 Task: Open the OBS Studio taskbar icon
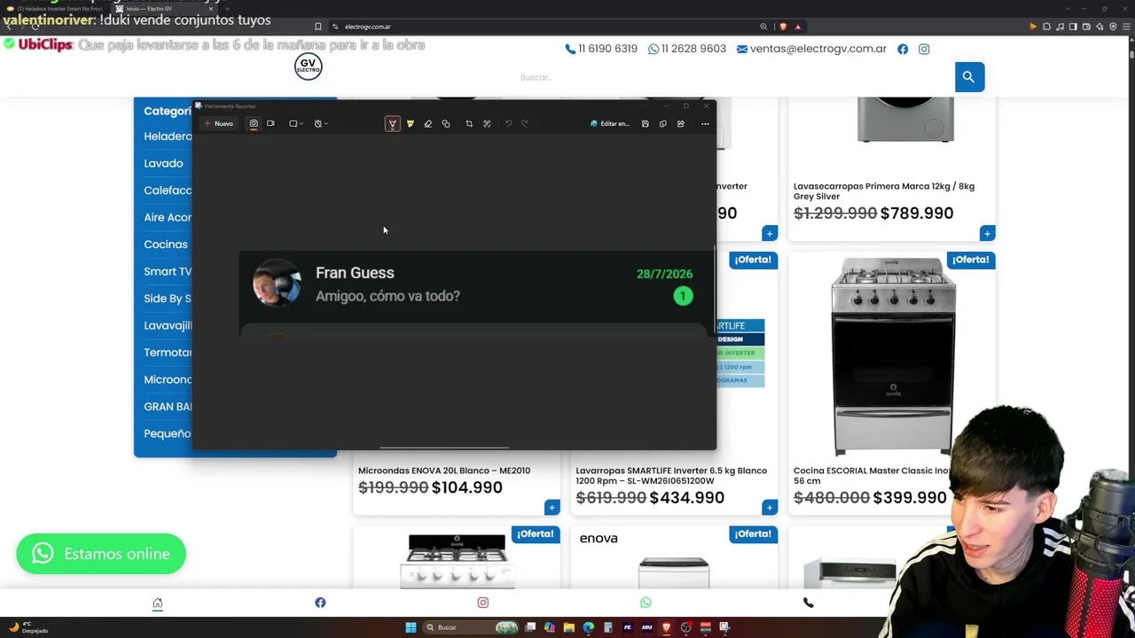coord(685,627)
